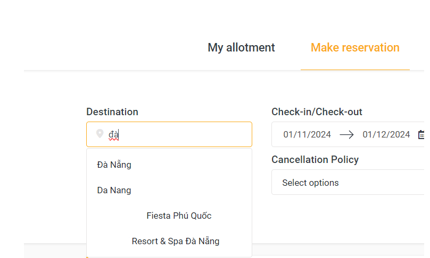Click the location pin icon in Destination

click(100, 134)
